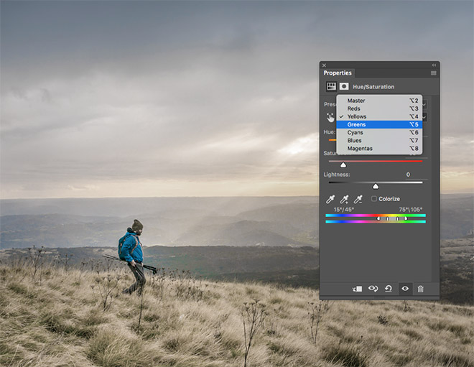The image size is (474, 367).
Task: Toggle adjustment layer visibility eye
Action: [x=405, y=288]
